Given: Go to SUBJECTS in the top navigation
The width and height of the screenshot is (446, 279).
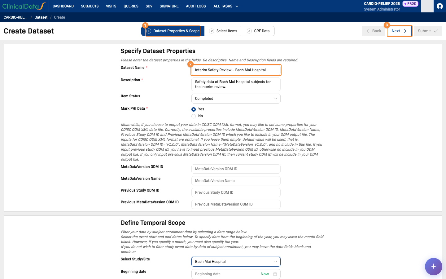Looking at the screenshot, I should [x=90, y=6].
